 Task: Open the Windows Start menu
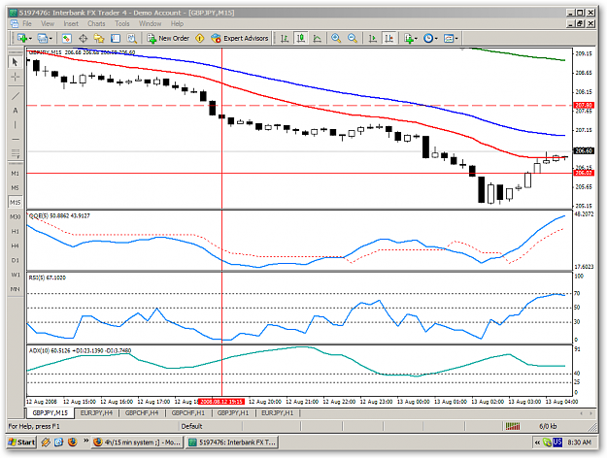[x=21, y=442]
